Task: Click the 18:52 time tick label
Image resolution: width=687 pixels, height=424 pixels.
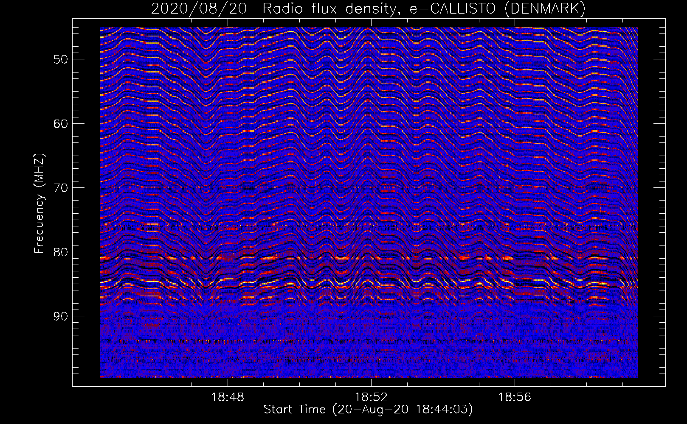Action: click(371, 397)
